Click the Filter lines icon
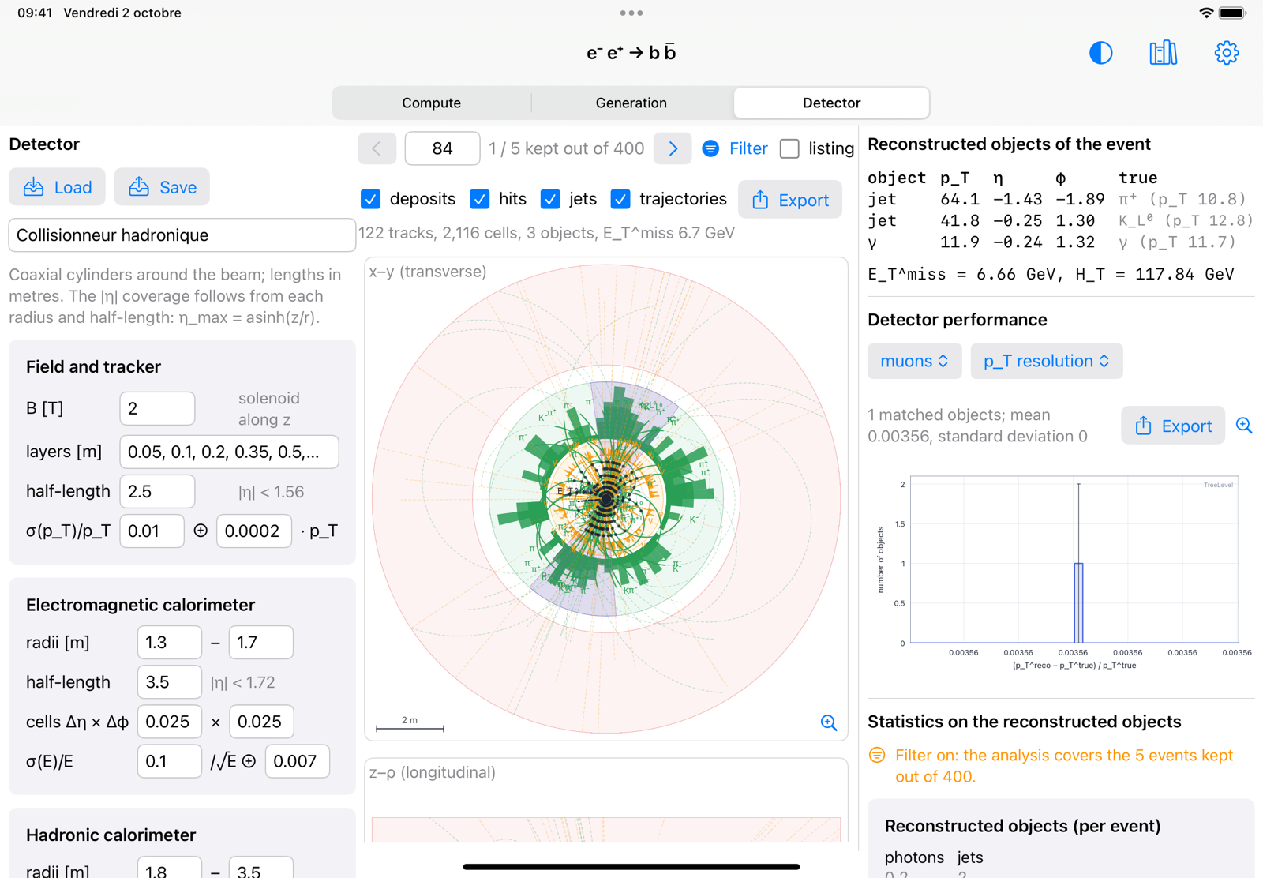 pos(710,148)
